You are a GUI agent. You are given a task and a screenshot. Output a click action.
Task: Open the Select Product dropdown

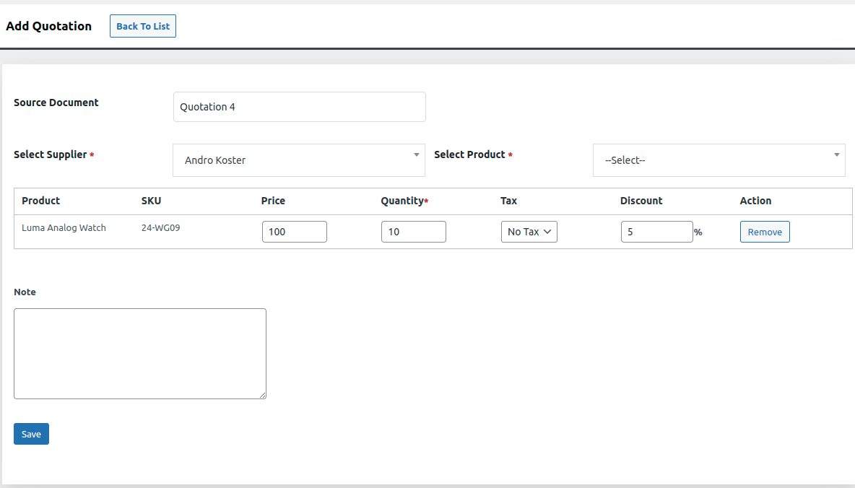[719, 160]
